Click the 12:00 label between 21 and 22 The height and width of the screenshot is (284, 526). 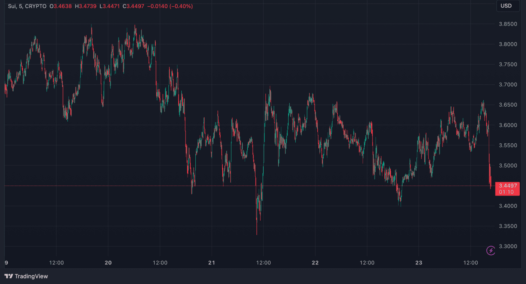coord(263,263)
